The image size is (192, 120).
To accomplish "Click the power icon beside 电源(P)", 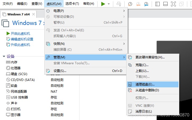I will [x=48, y=11].
